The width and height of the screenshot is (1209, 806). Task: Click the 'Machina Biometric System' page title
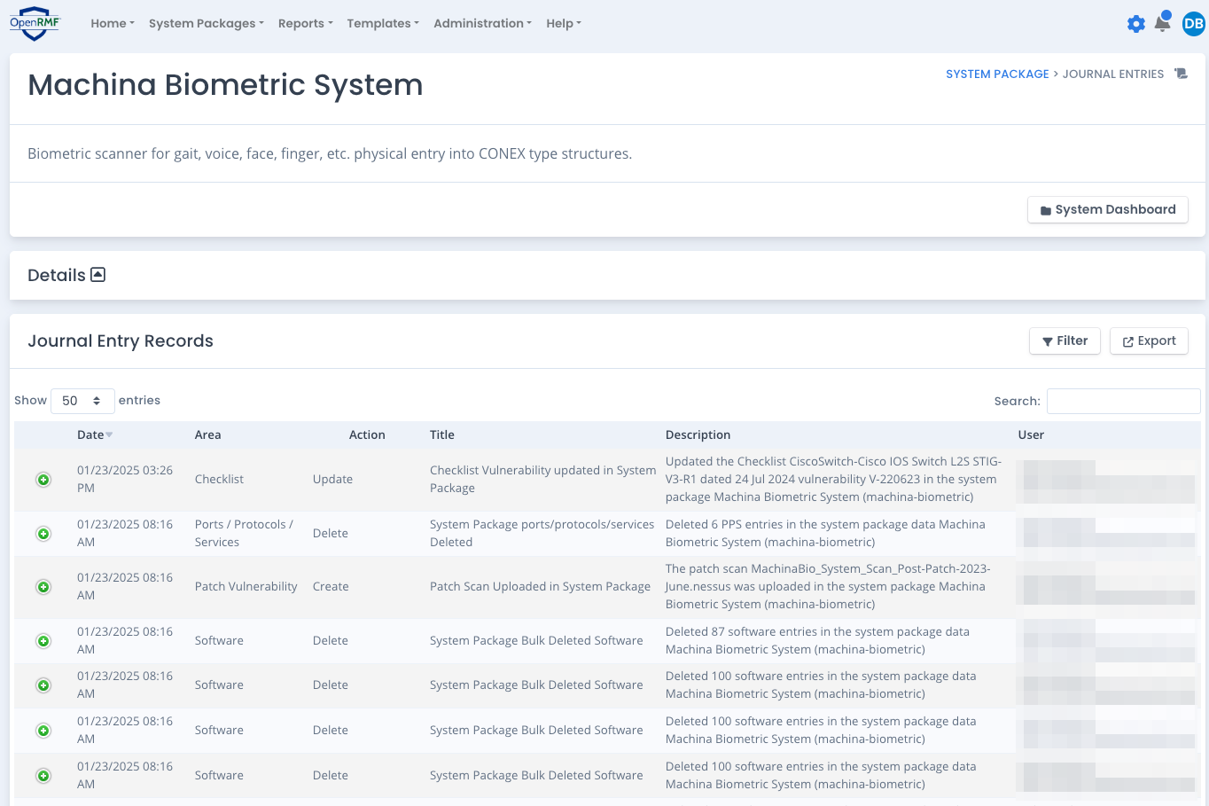click(x=225, y=85)
